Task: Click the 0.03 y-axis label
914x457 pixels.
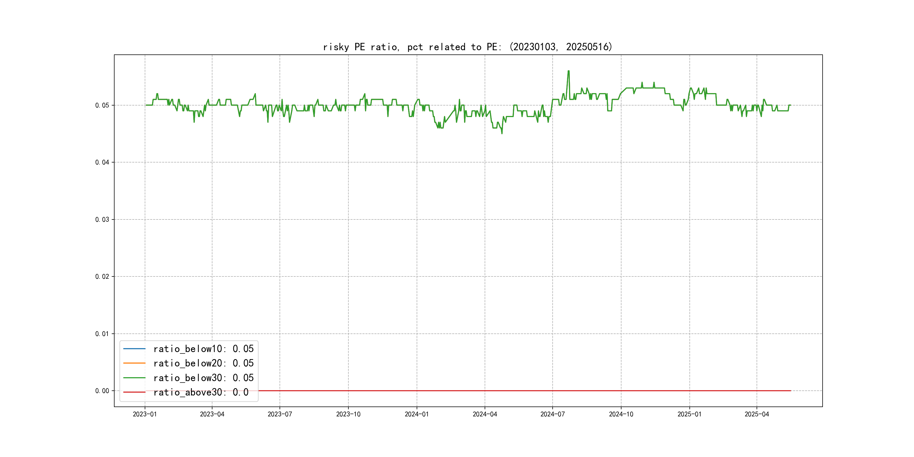Action: tap(102, 220)
